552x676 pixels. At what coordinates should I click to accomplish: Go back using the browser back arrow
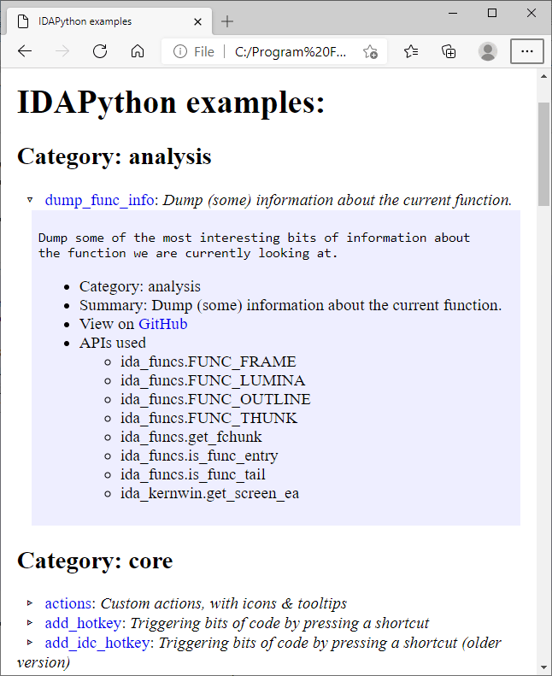pyautogui.click(x=25, y=51)
